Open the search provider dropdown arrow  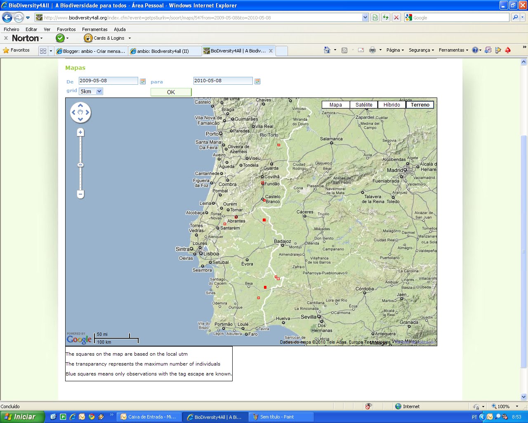(x=523, y=17)
